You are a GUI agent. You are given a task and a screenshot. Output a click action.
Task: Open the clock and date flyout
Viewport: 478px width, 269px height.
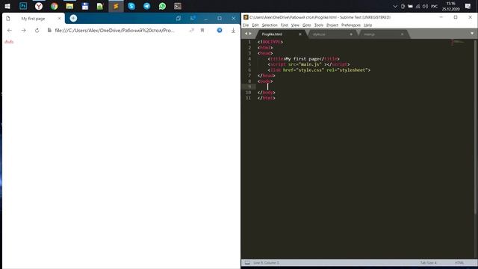[450, 6]
